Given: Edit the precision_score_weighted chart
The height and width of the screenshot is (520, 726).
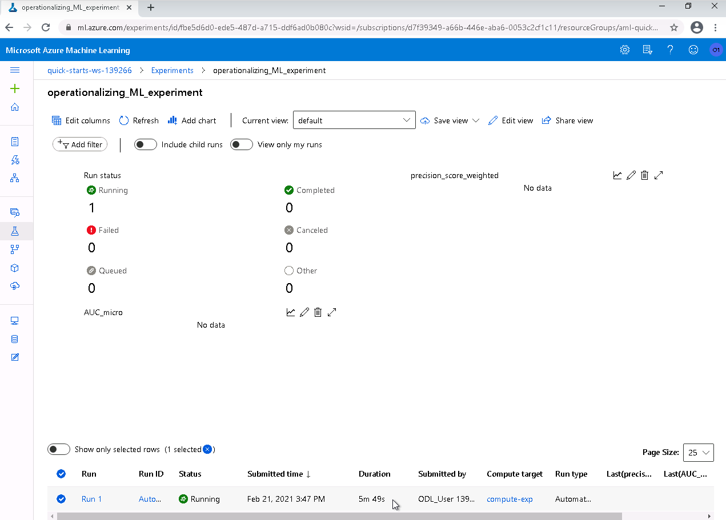Looking at the screenshot, I should [631, 175].
